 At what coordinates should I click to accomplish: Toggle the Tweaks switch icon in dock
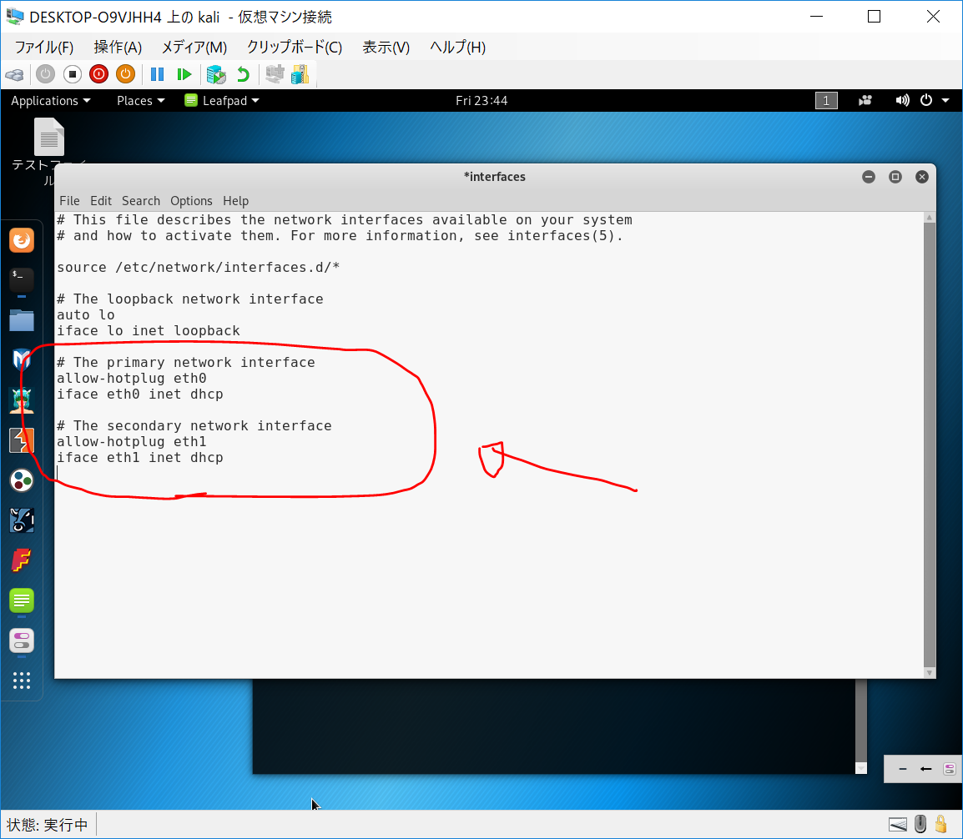22,641
